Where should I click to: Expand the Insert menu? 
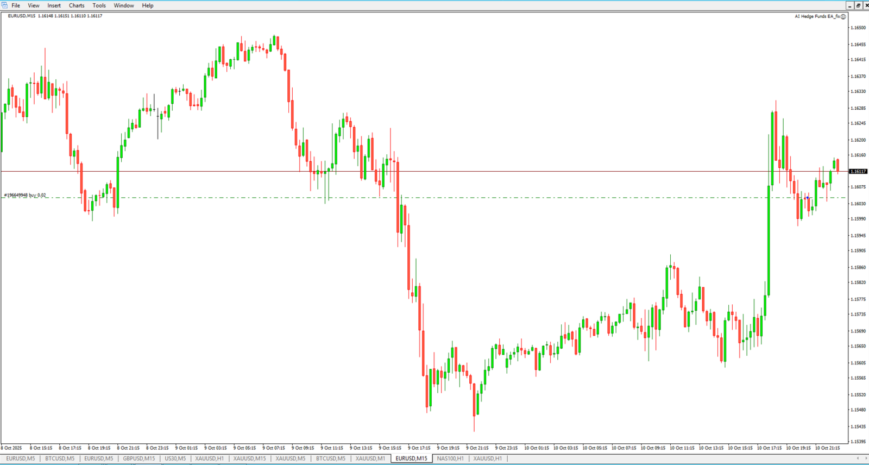[54, 5]
